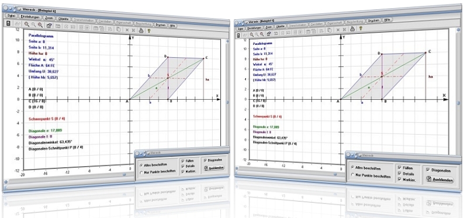
Task: Open the Drucken menu in right window
Action: click(x=374, y=20)
